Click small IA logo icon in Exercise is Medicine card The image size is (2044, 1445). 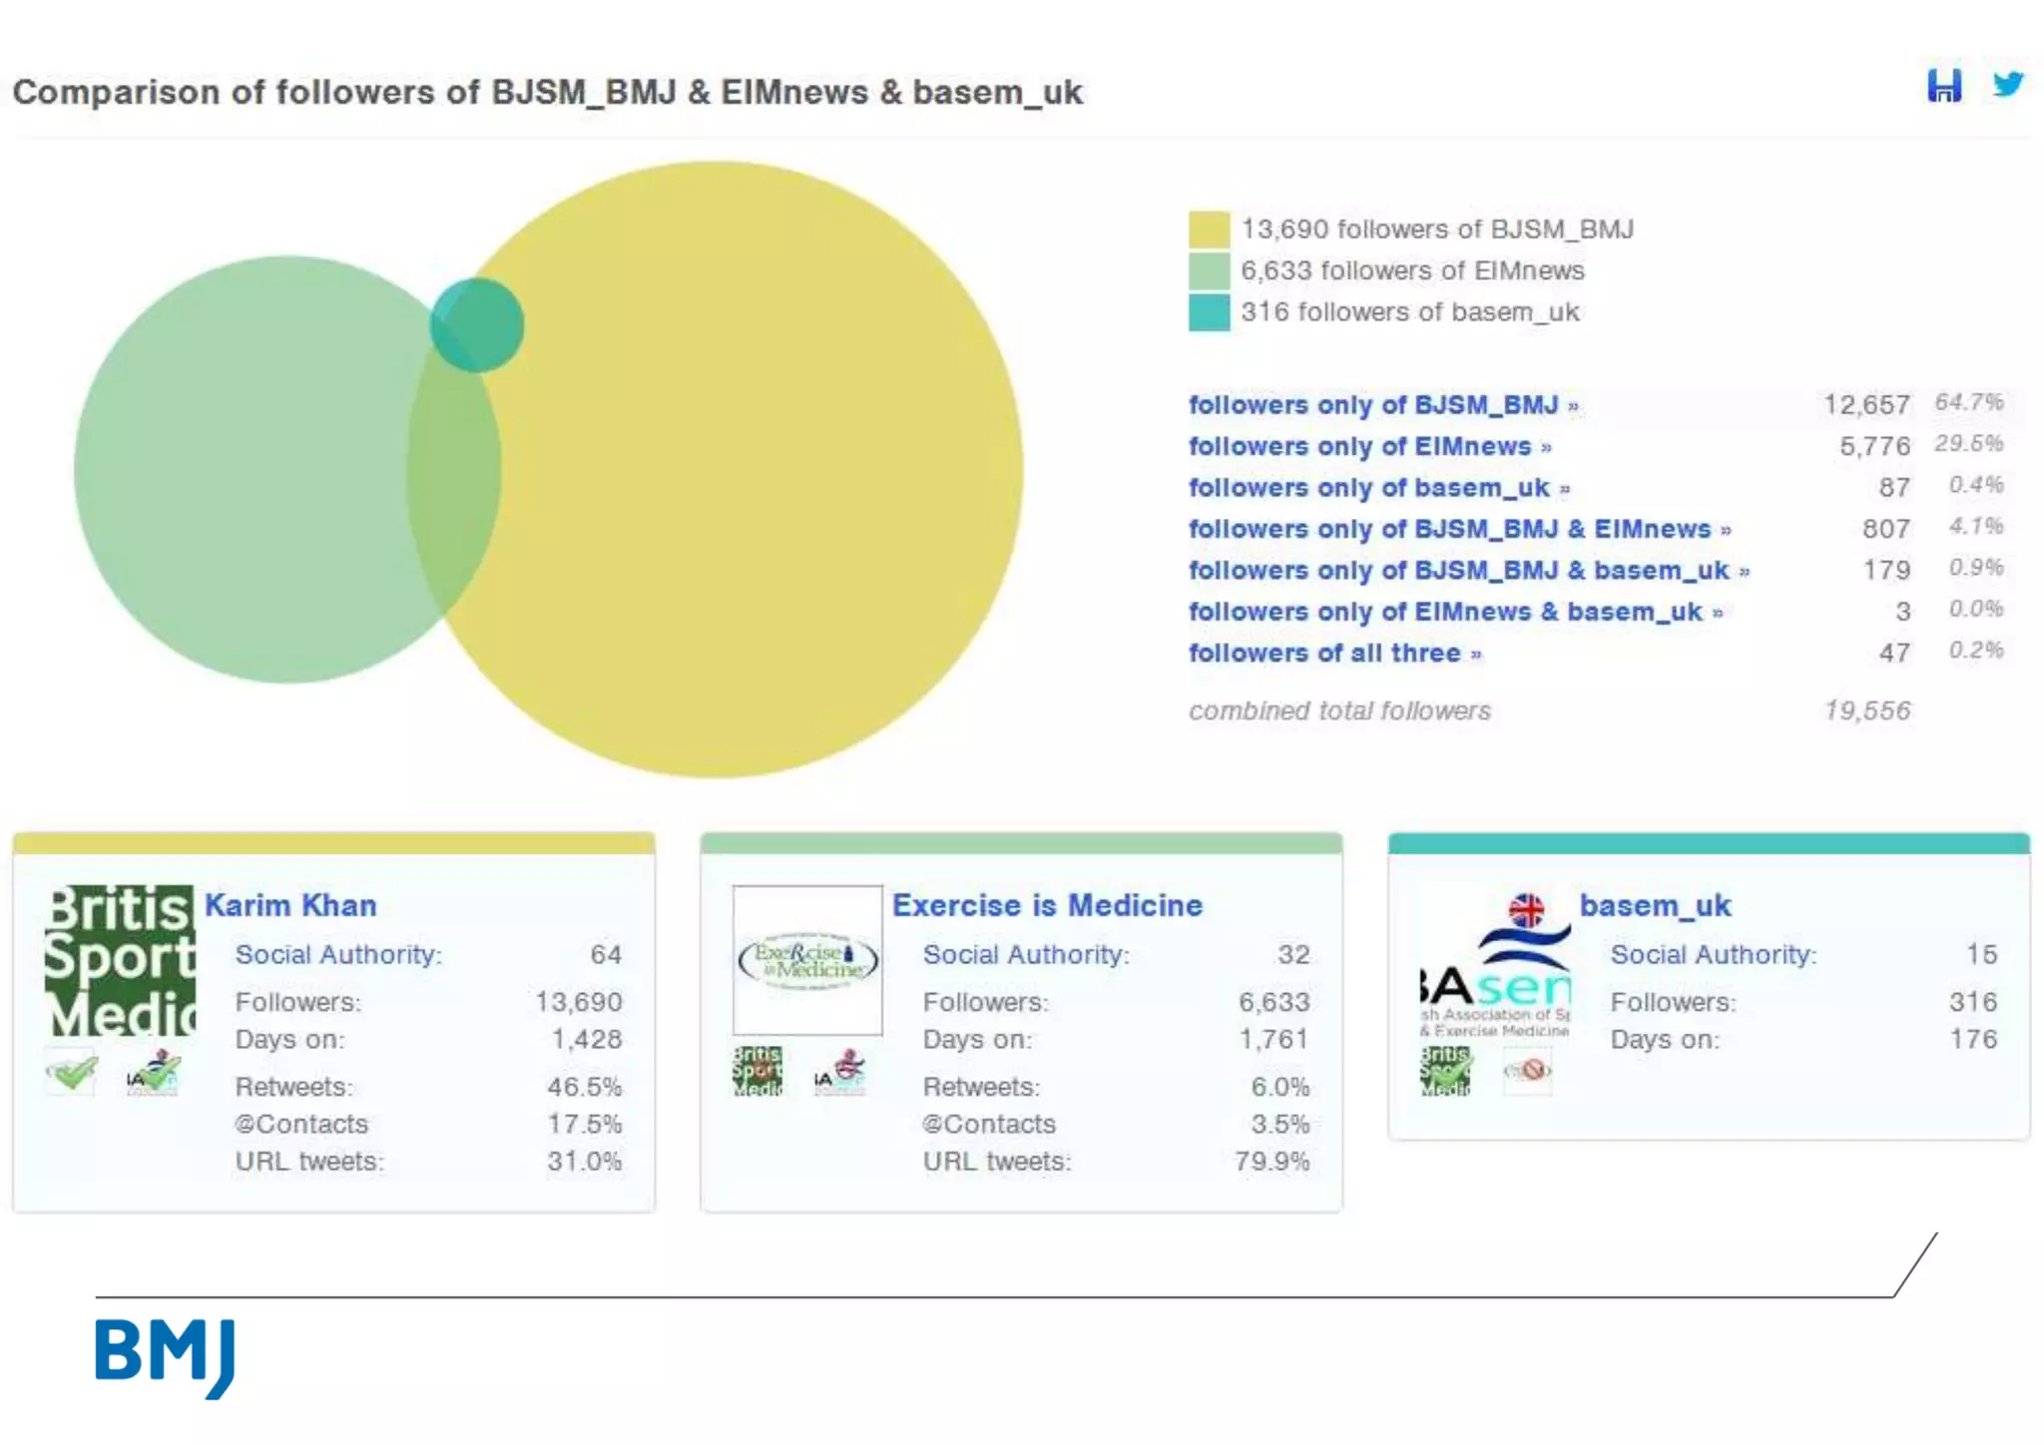pos(839,1072)
